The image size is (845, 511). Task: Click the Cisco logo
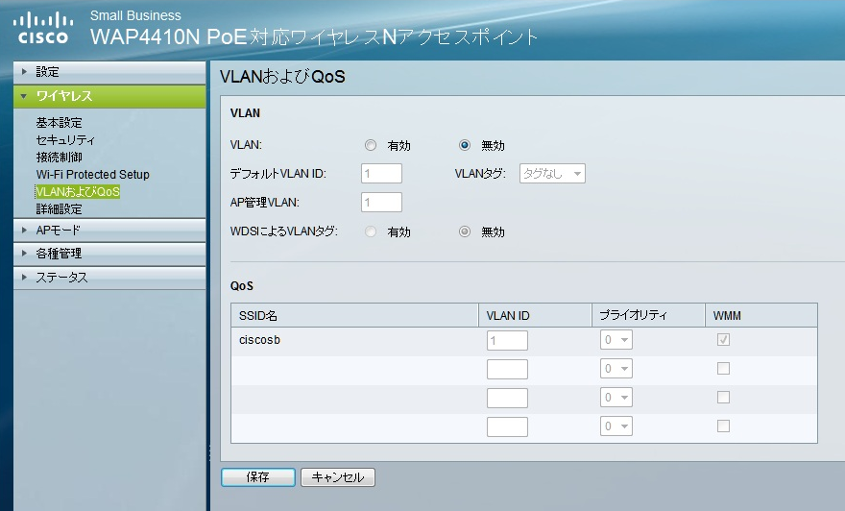pos(42,29)
